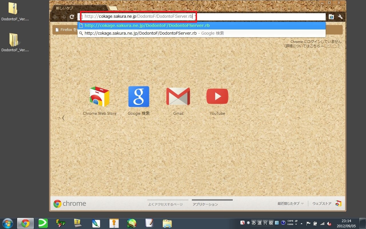Screen dimensions: 366x229
Task: Go back with the back arrow
Action: coord(55,17)
